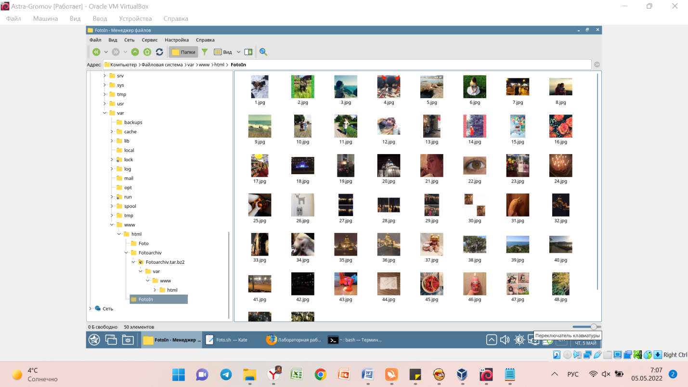The width and height of the screenshot is (688, 387).
Task: Show hidden tray icons in Astra panel
Action: coord(491,340)
